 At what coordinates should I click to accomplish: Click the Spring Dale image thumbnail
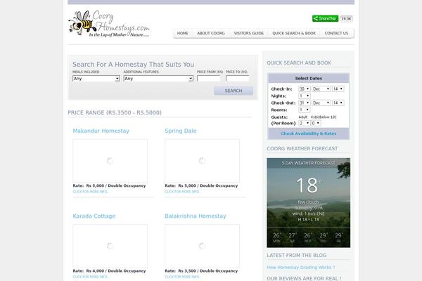coord(202,161)
